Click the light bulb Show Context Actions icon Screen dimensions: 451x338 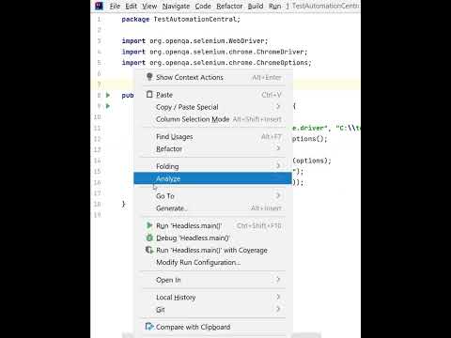(x=149, y=77)
